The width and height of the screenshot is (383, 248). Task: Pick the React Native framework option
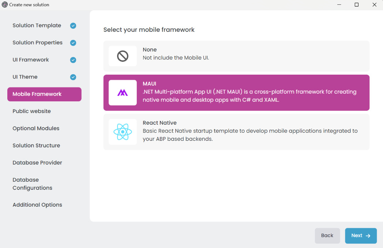click(236, 132)
